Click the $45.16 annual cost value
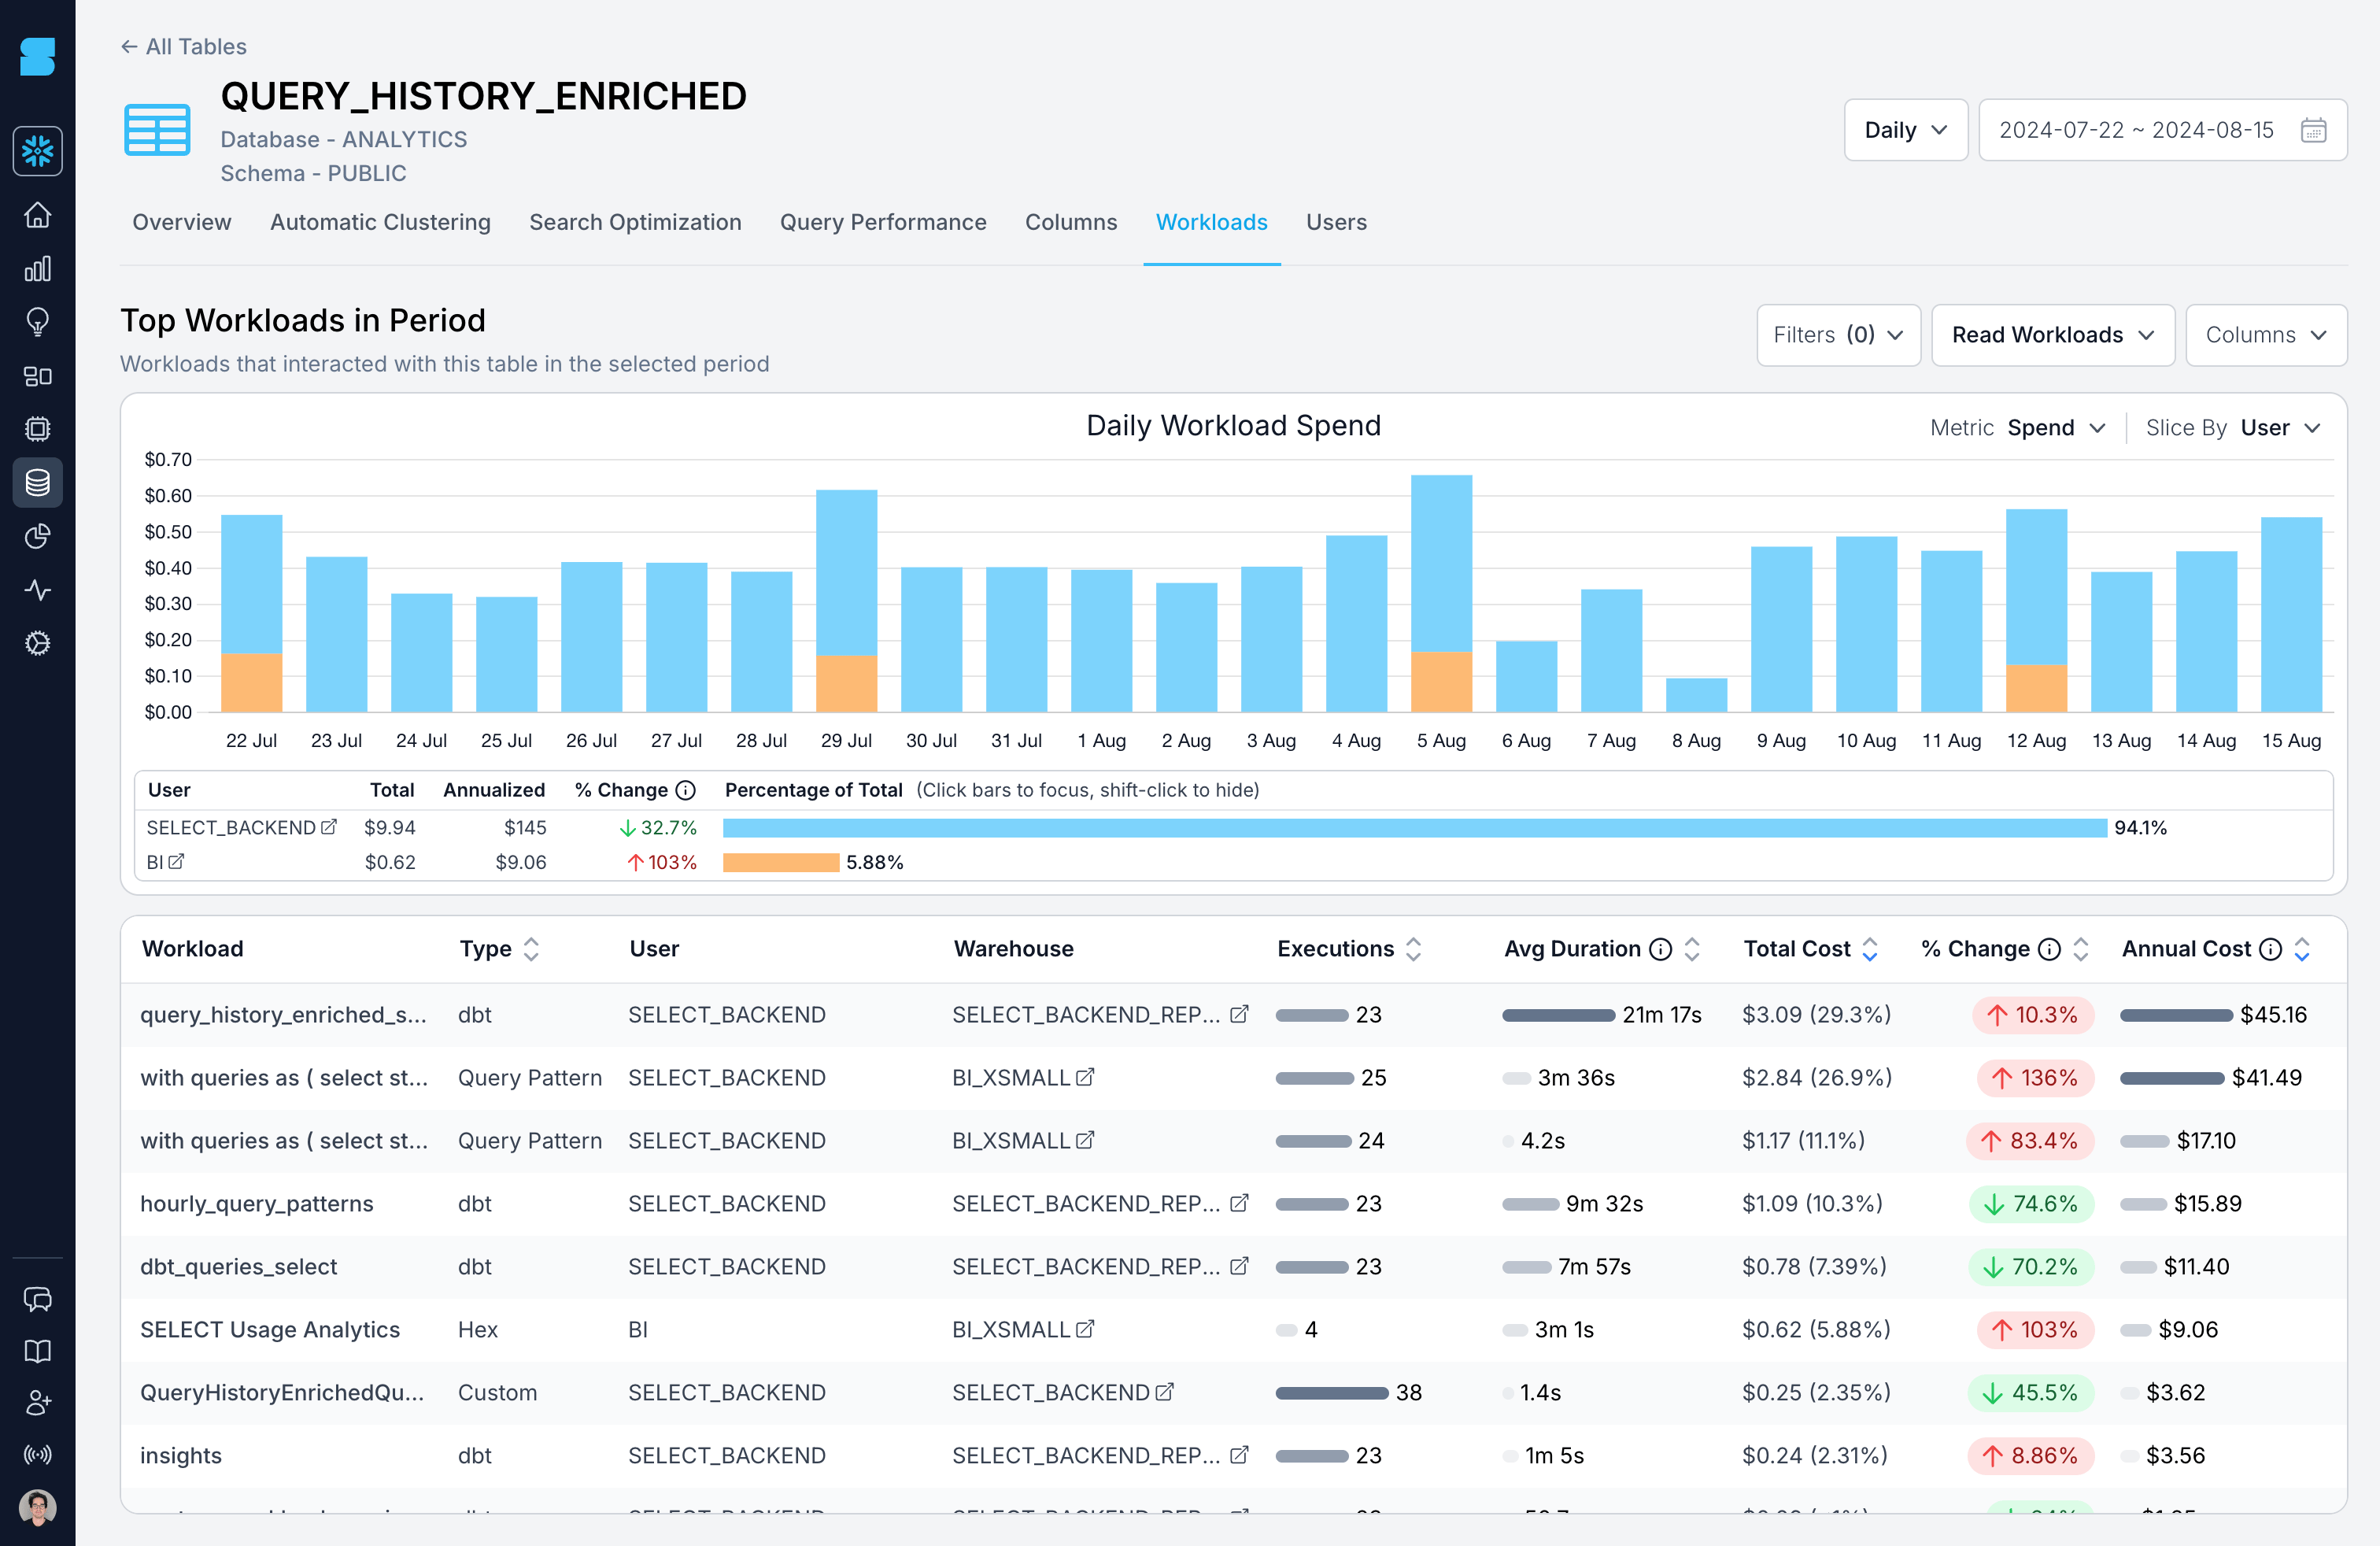The height and width of the screenshot is (1546, 2380). point(2273,1014)
